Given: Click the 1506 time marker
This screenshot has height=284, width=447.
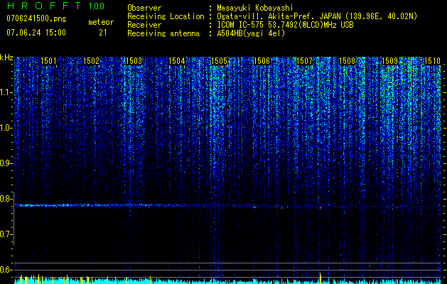Looking at the screenshot, I should (x=262, y=60).
